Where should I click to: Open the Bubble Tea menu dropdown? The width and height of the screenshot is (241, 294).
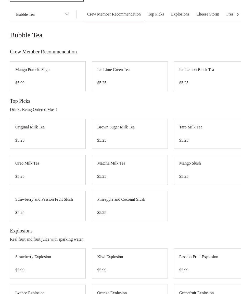click(x=43, y=14)
